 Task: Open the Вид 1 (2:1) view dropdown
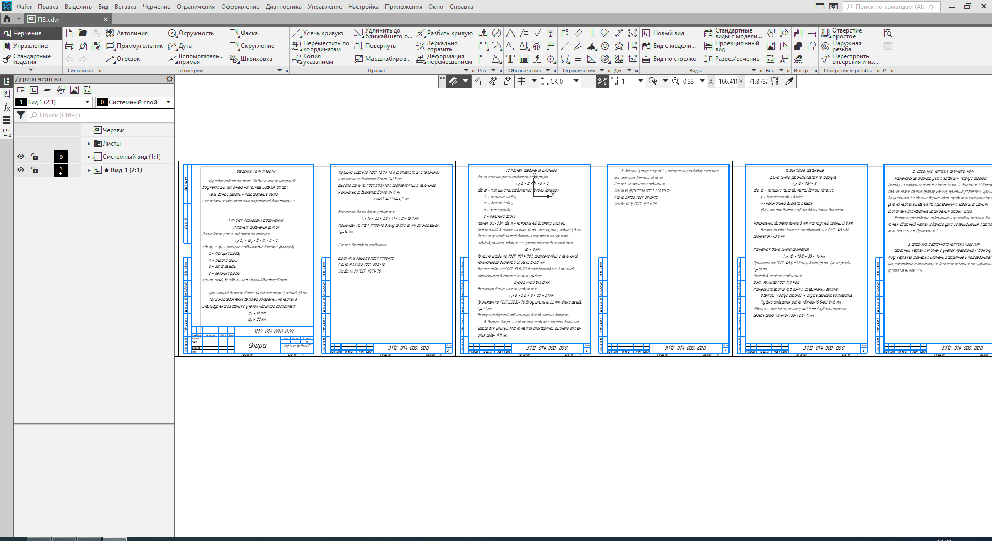pos(87,102)
